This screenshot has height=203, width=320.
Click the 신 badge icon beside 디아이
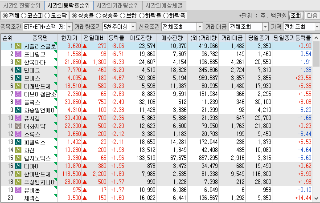pos(18,166)
